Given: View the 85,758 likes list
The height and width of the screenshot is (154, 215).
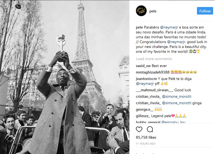Looking at the screenshot, I should (x=146, y=137).
